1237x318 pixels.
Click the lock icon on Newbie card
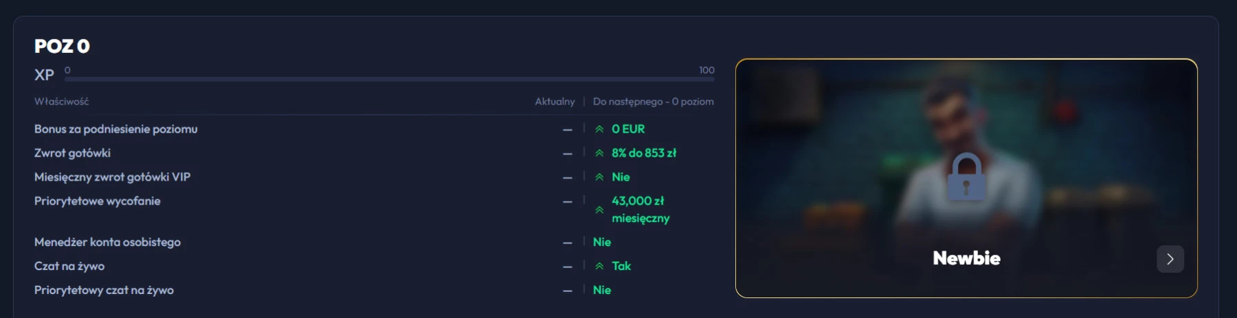(x=966, y=177)
